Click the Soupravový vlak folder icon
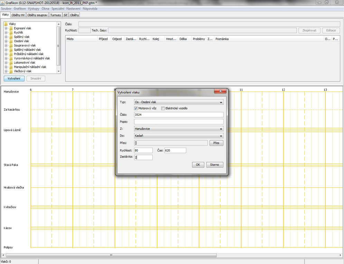 coord(11,45)
